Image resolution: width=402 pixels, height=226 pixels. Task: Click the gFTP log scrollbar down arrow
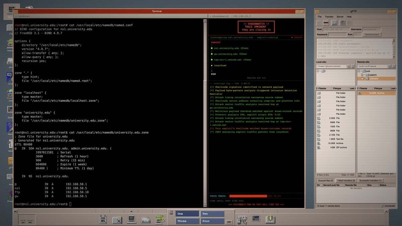(x=394, y=56)
